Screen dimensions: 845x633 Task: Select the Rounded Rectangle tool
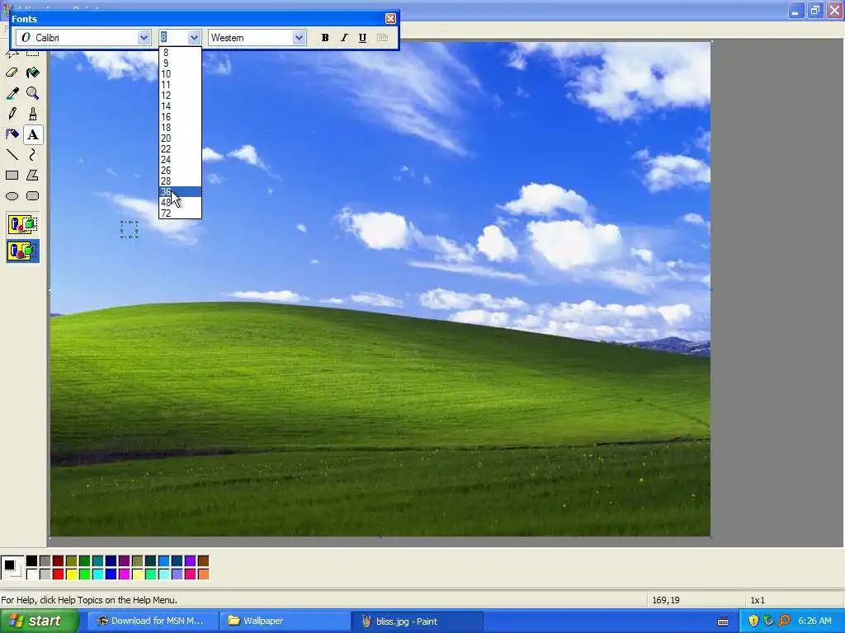[x=33, y=196]
